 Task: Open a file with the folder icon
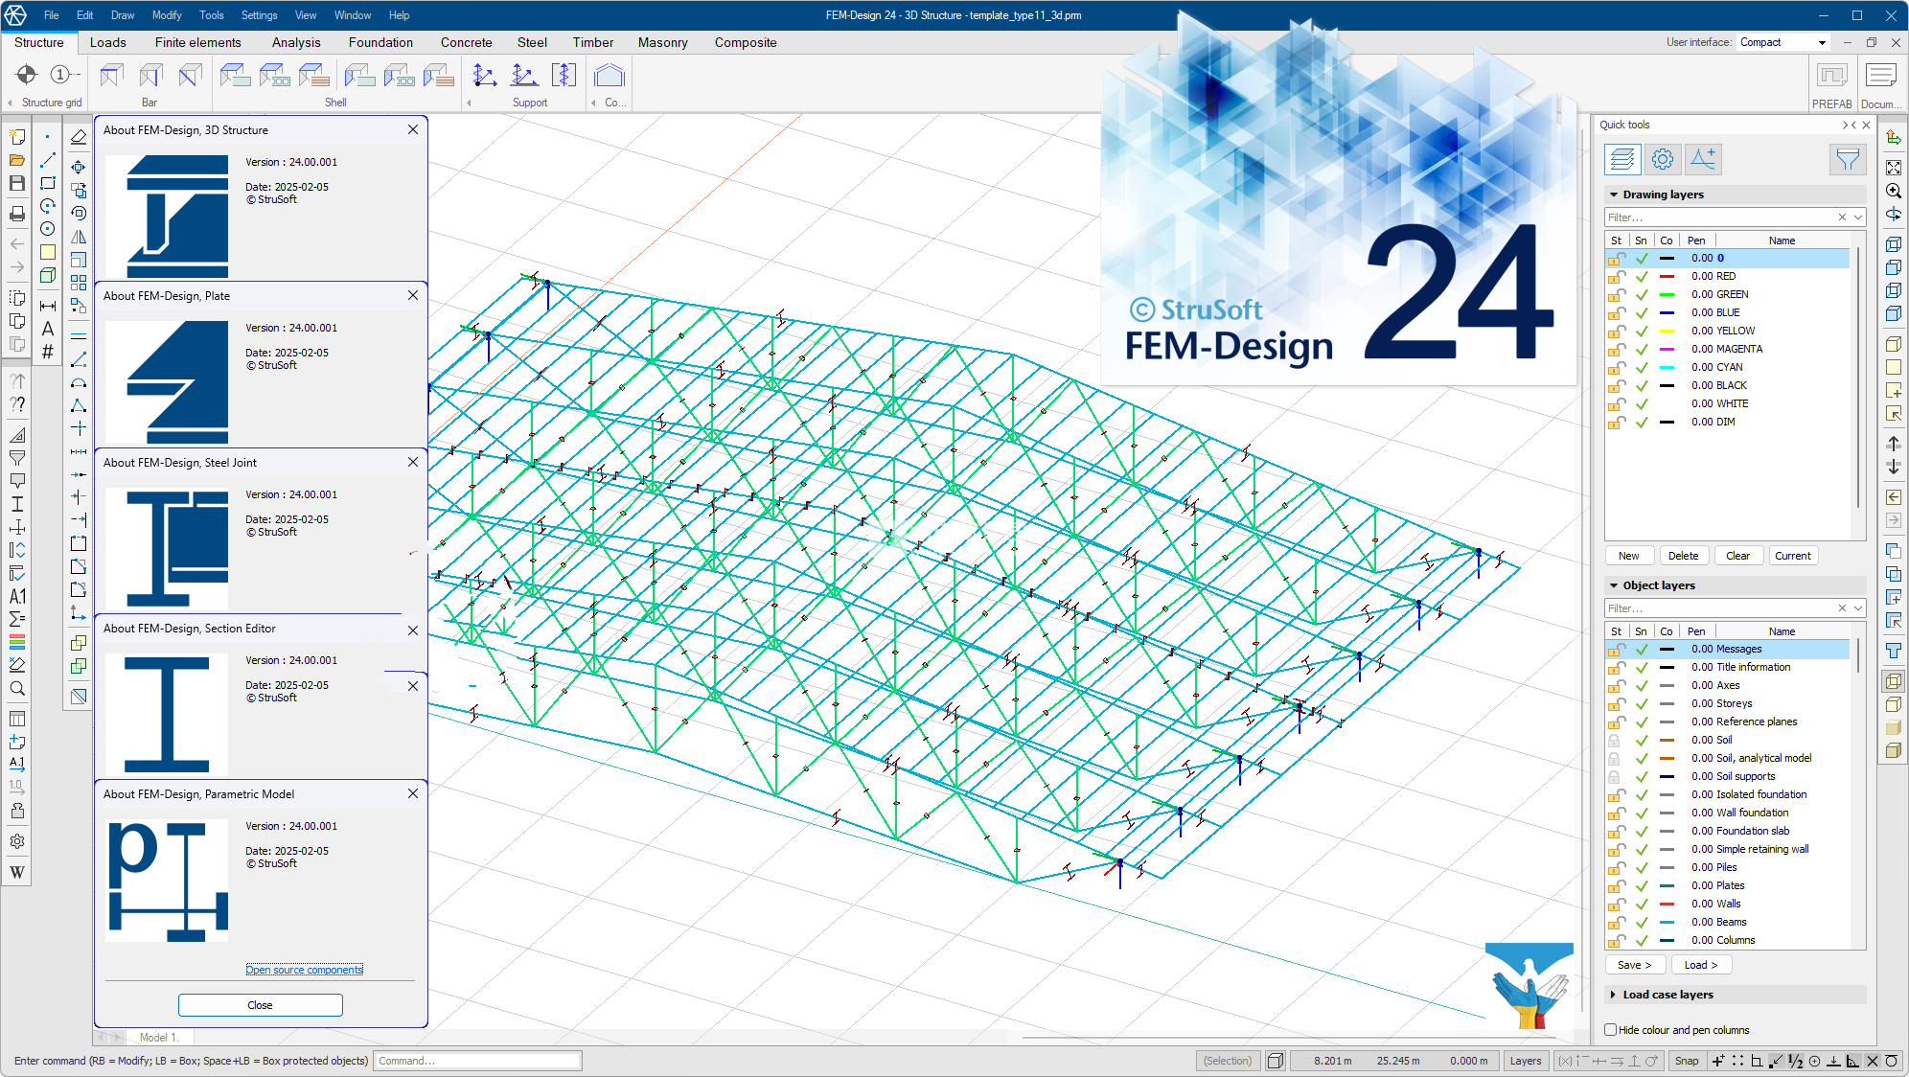coord(17,160)
